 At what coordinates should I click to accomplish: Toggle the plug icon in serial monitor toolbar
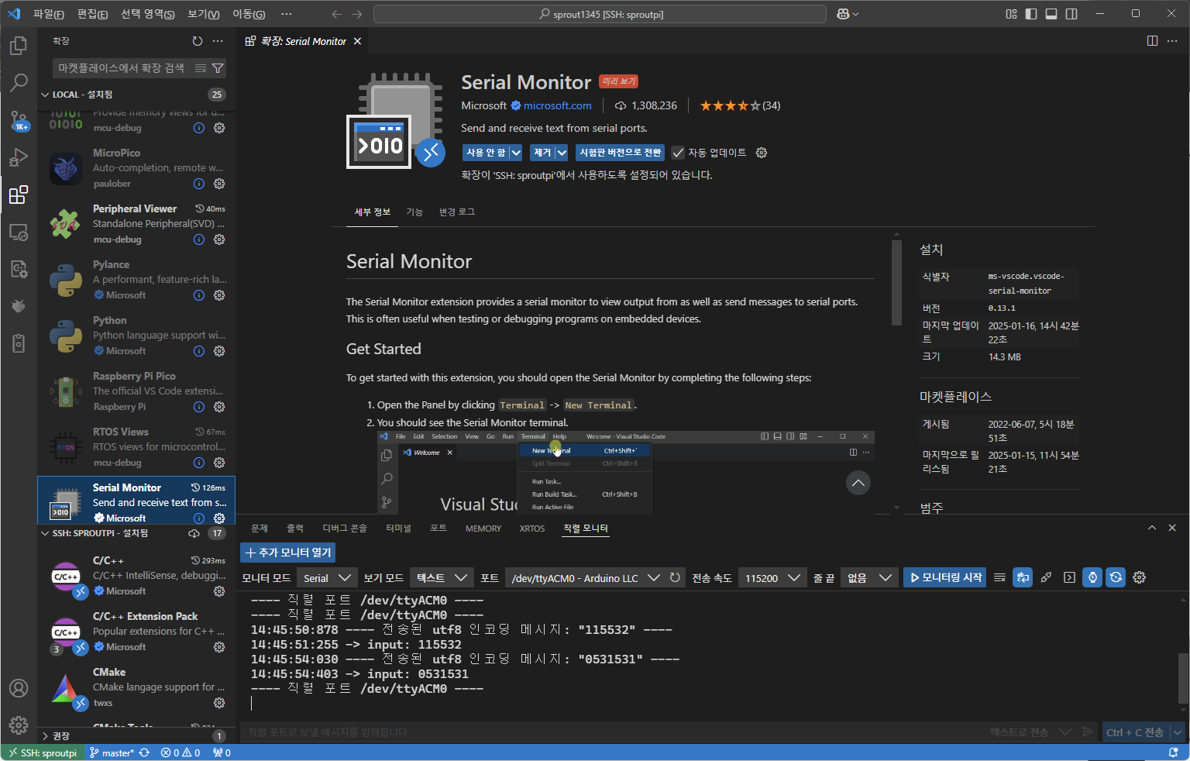point(1046,577)
